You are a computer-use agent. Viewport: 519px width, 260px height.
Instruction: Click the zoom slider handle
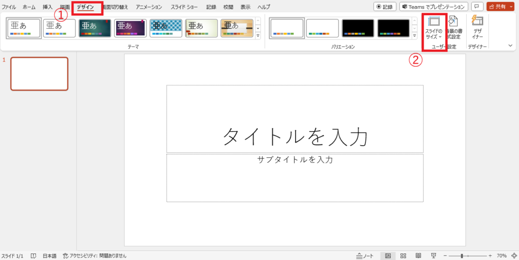[x=462, y=256]
